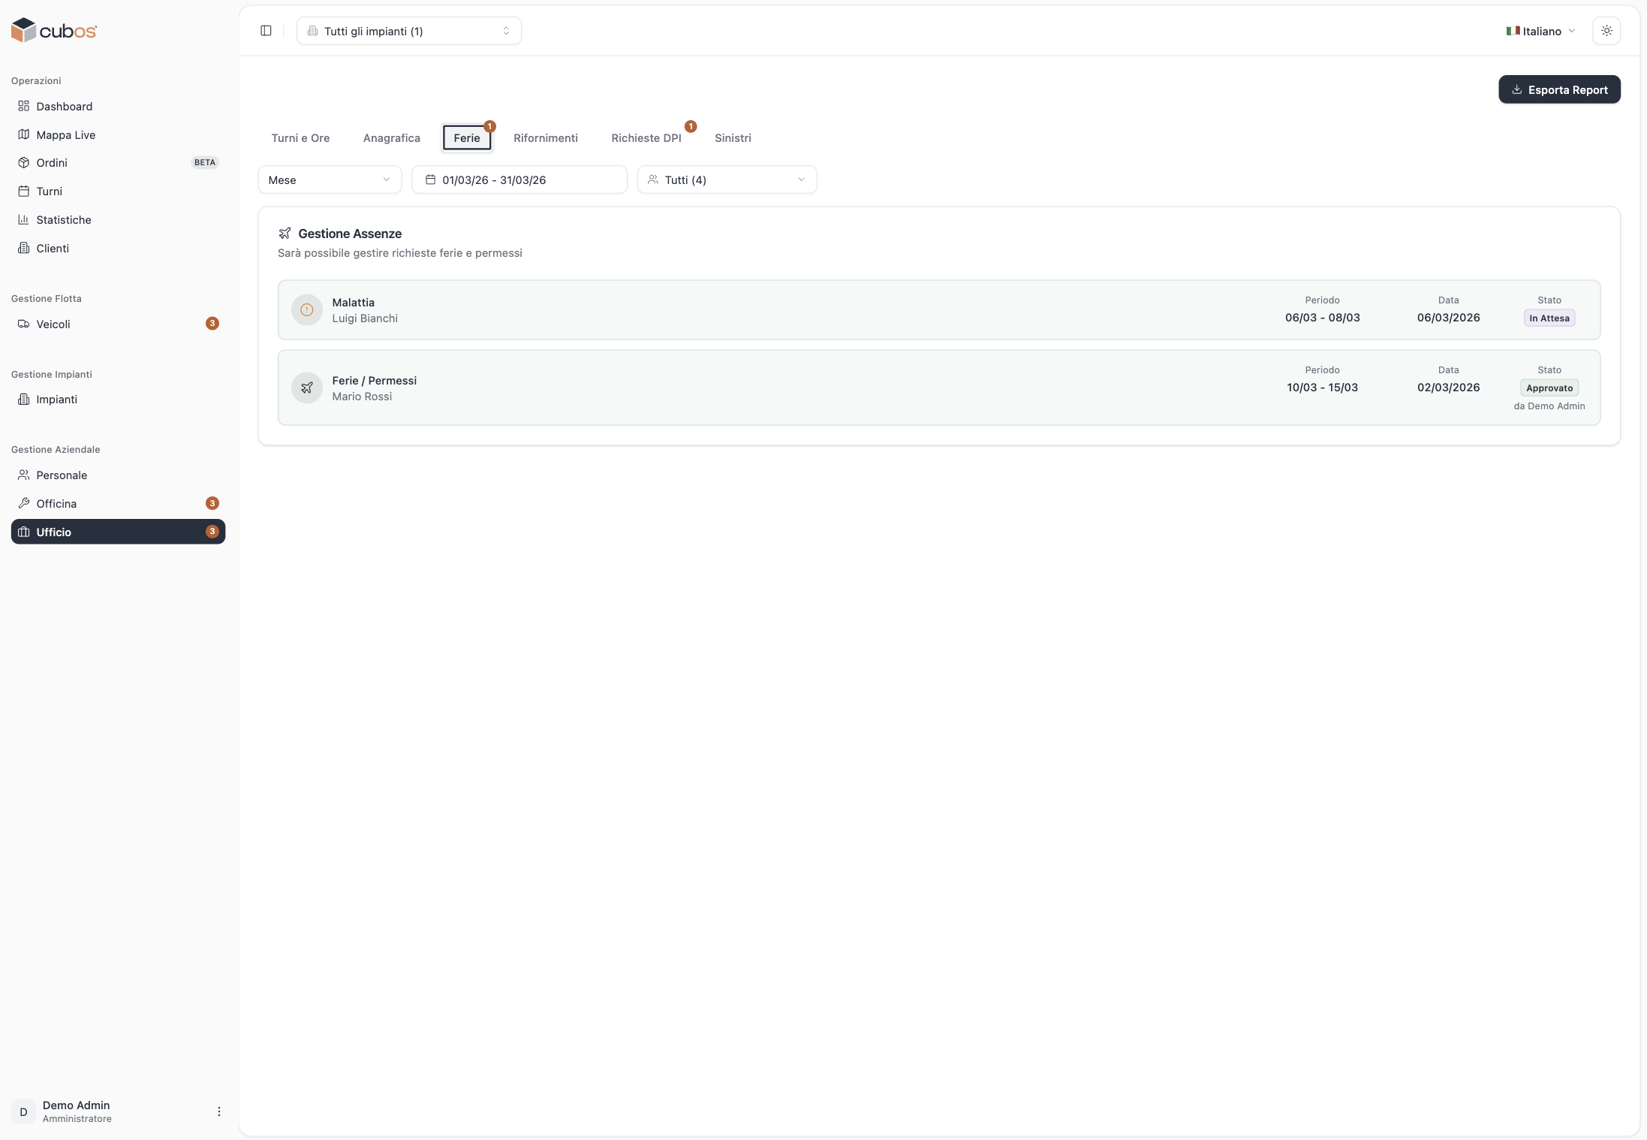1647x1140 pixels.
Task: Expand the Tutti gli impianti selector
Action: coord(408,31)
